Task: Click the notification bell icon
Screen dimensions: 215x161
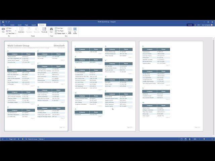Action: coord(195,25)
